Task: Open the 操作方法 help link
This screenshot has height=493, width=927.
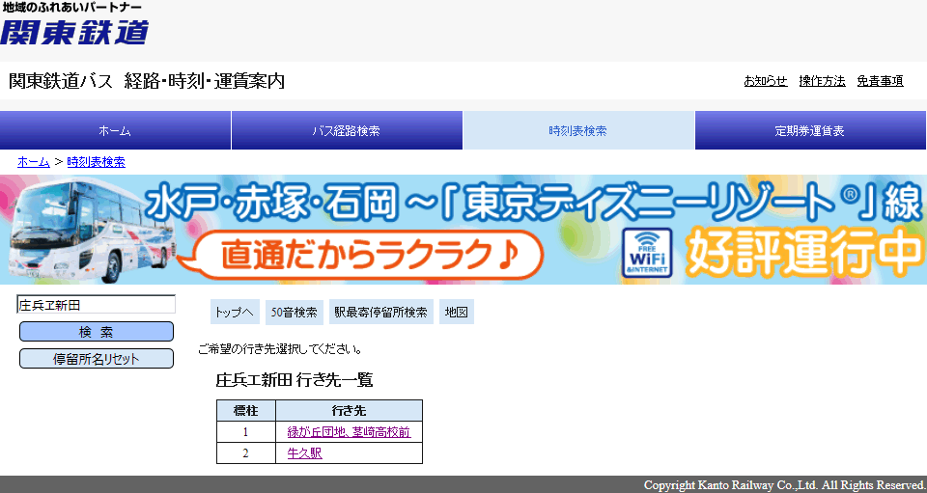Action: click(822, 81)
